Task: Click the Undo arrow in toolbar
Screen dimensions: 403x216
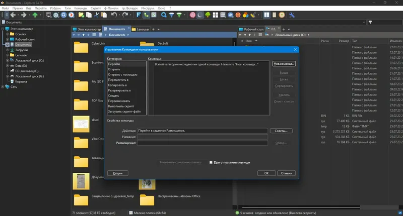Action: click(x=114, y=15)
